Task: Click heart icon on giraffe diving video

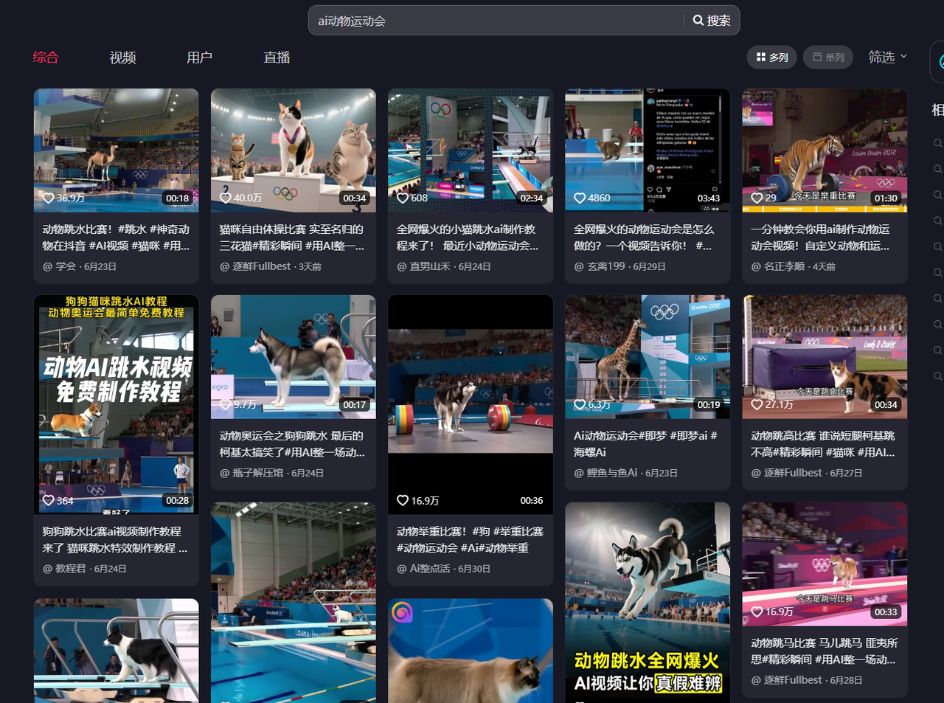Action: tap(580, 404)
